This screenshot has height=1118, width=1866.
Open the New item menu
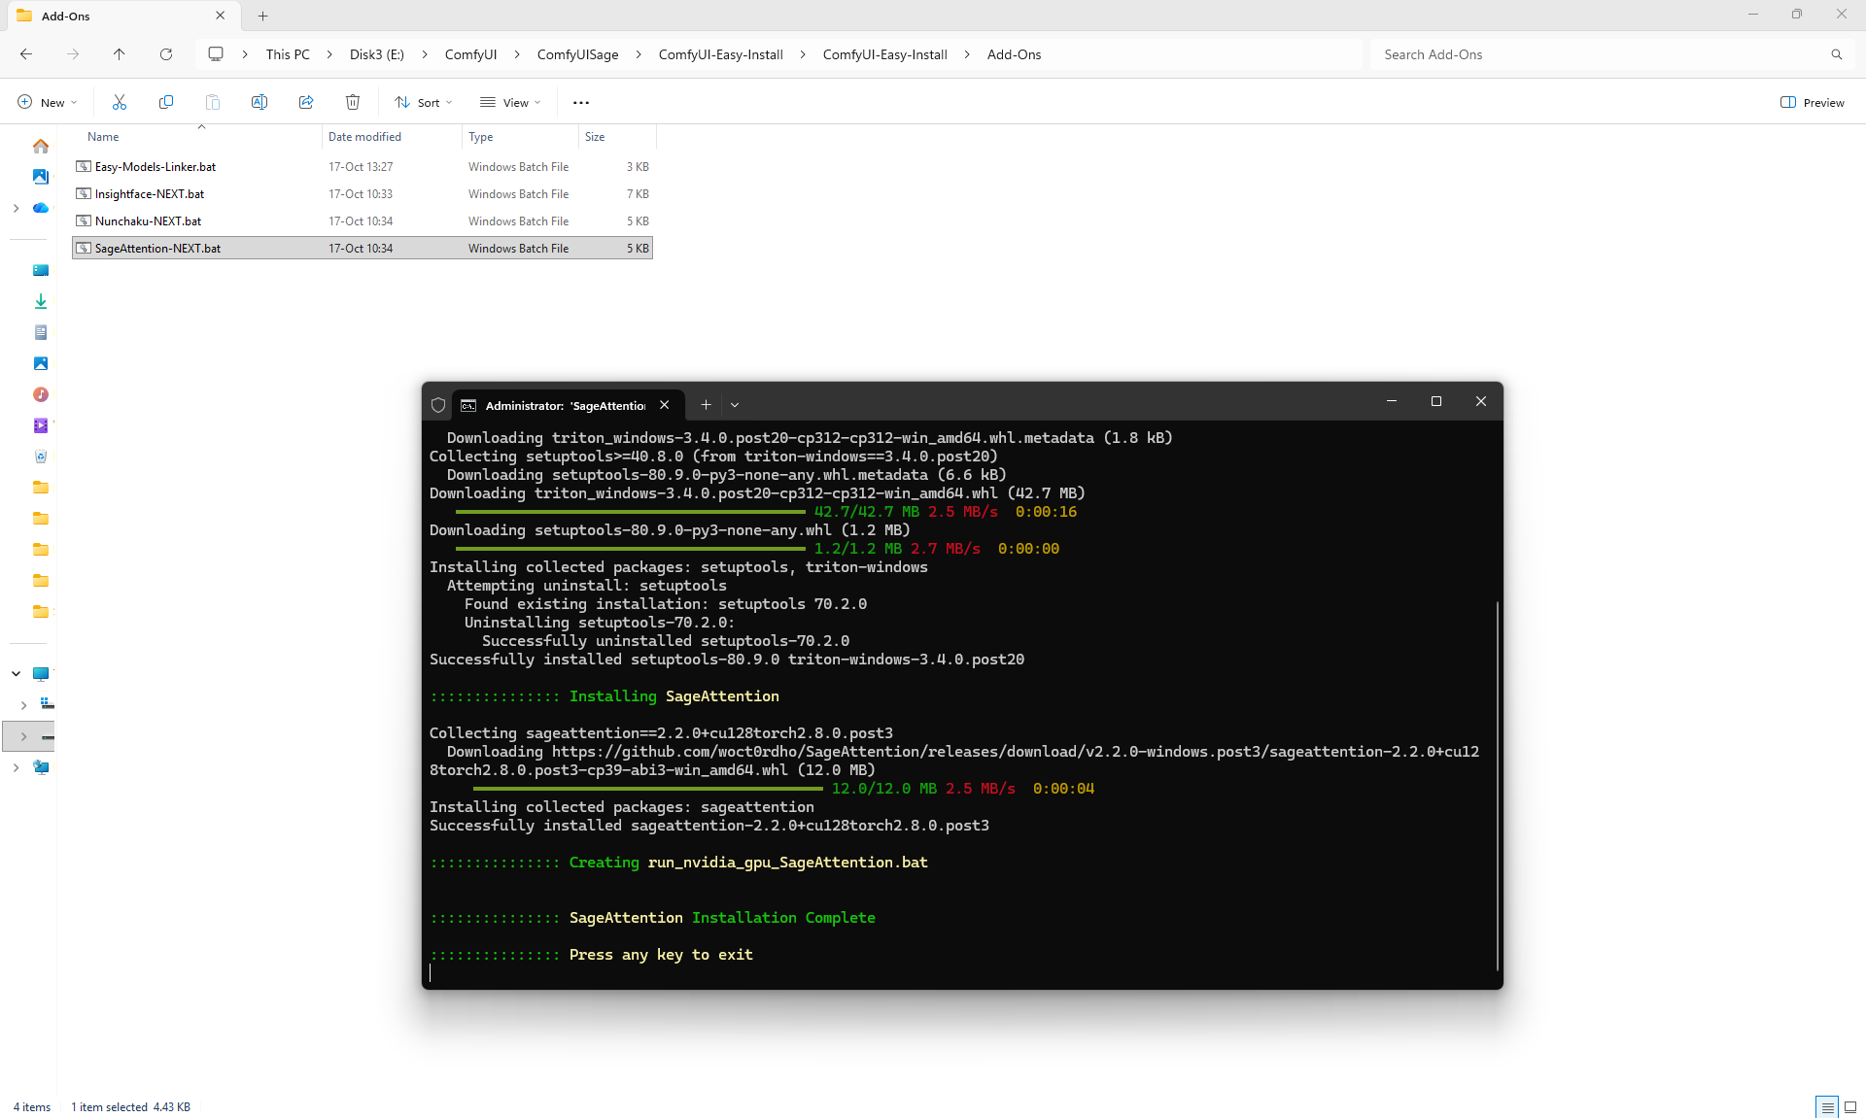pyautogui.click(x=47, y=102)
